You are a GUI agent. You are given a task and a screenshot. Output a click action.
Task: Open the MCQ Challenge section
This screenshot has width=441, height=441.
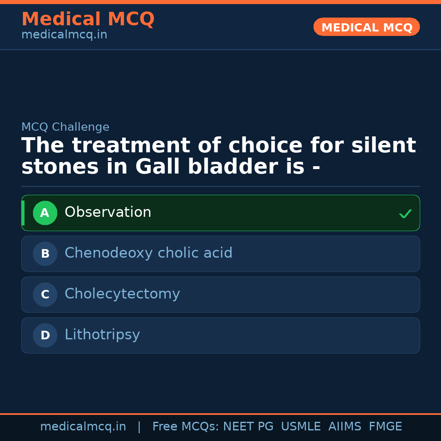tap(65, 127)
